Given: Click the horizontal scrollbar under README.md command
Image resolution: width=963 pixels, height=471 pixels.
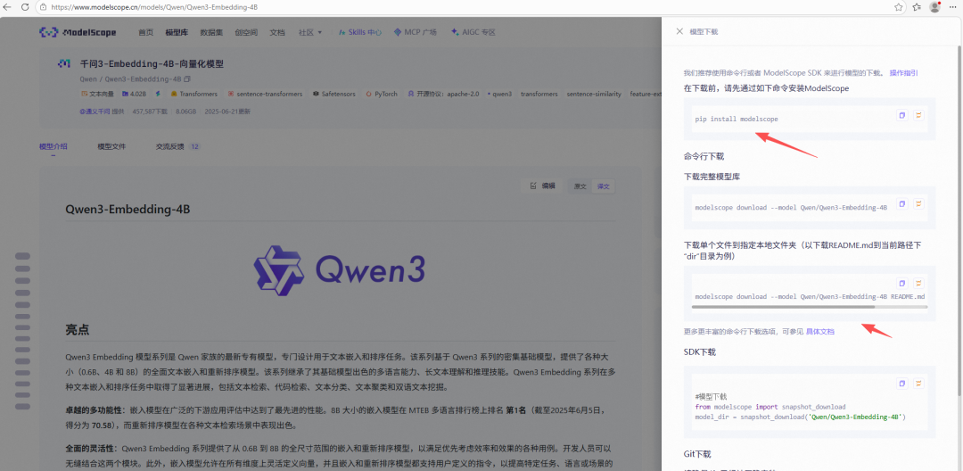Looking at the screenshot, I should point(783,307).
